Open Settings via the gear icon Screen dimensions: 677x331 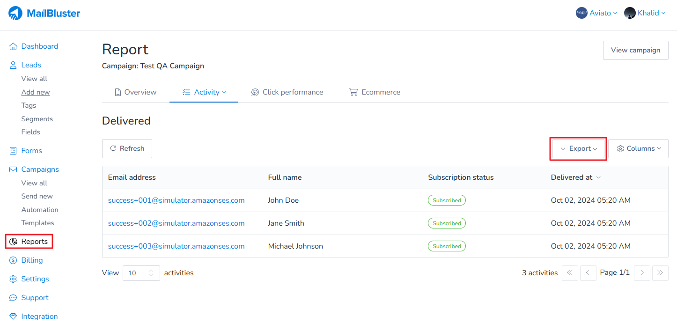coord(13,279)
